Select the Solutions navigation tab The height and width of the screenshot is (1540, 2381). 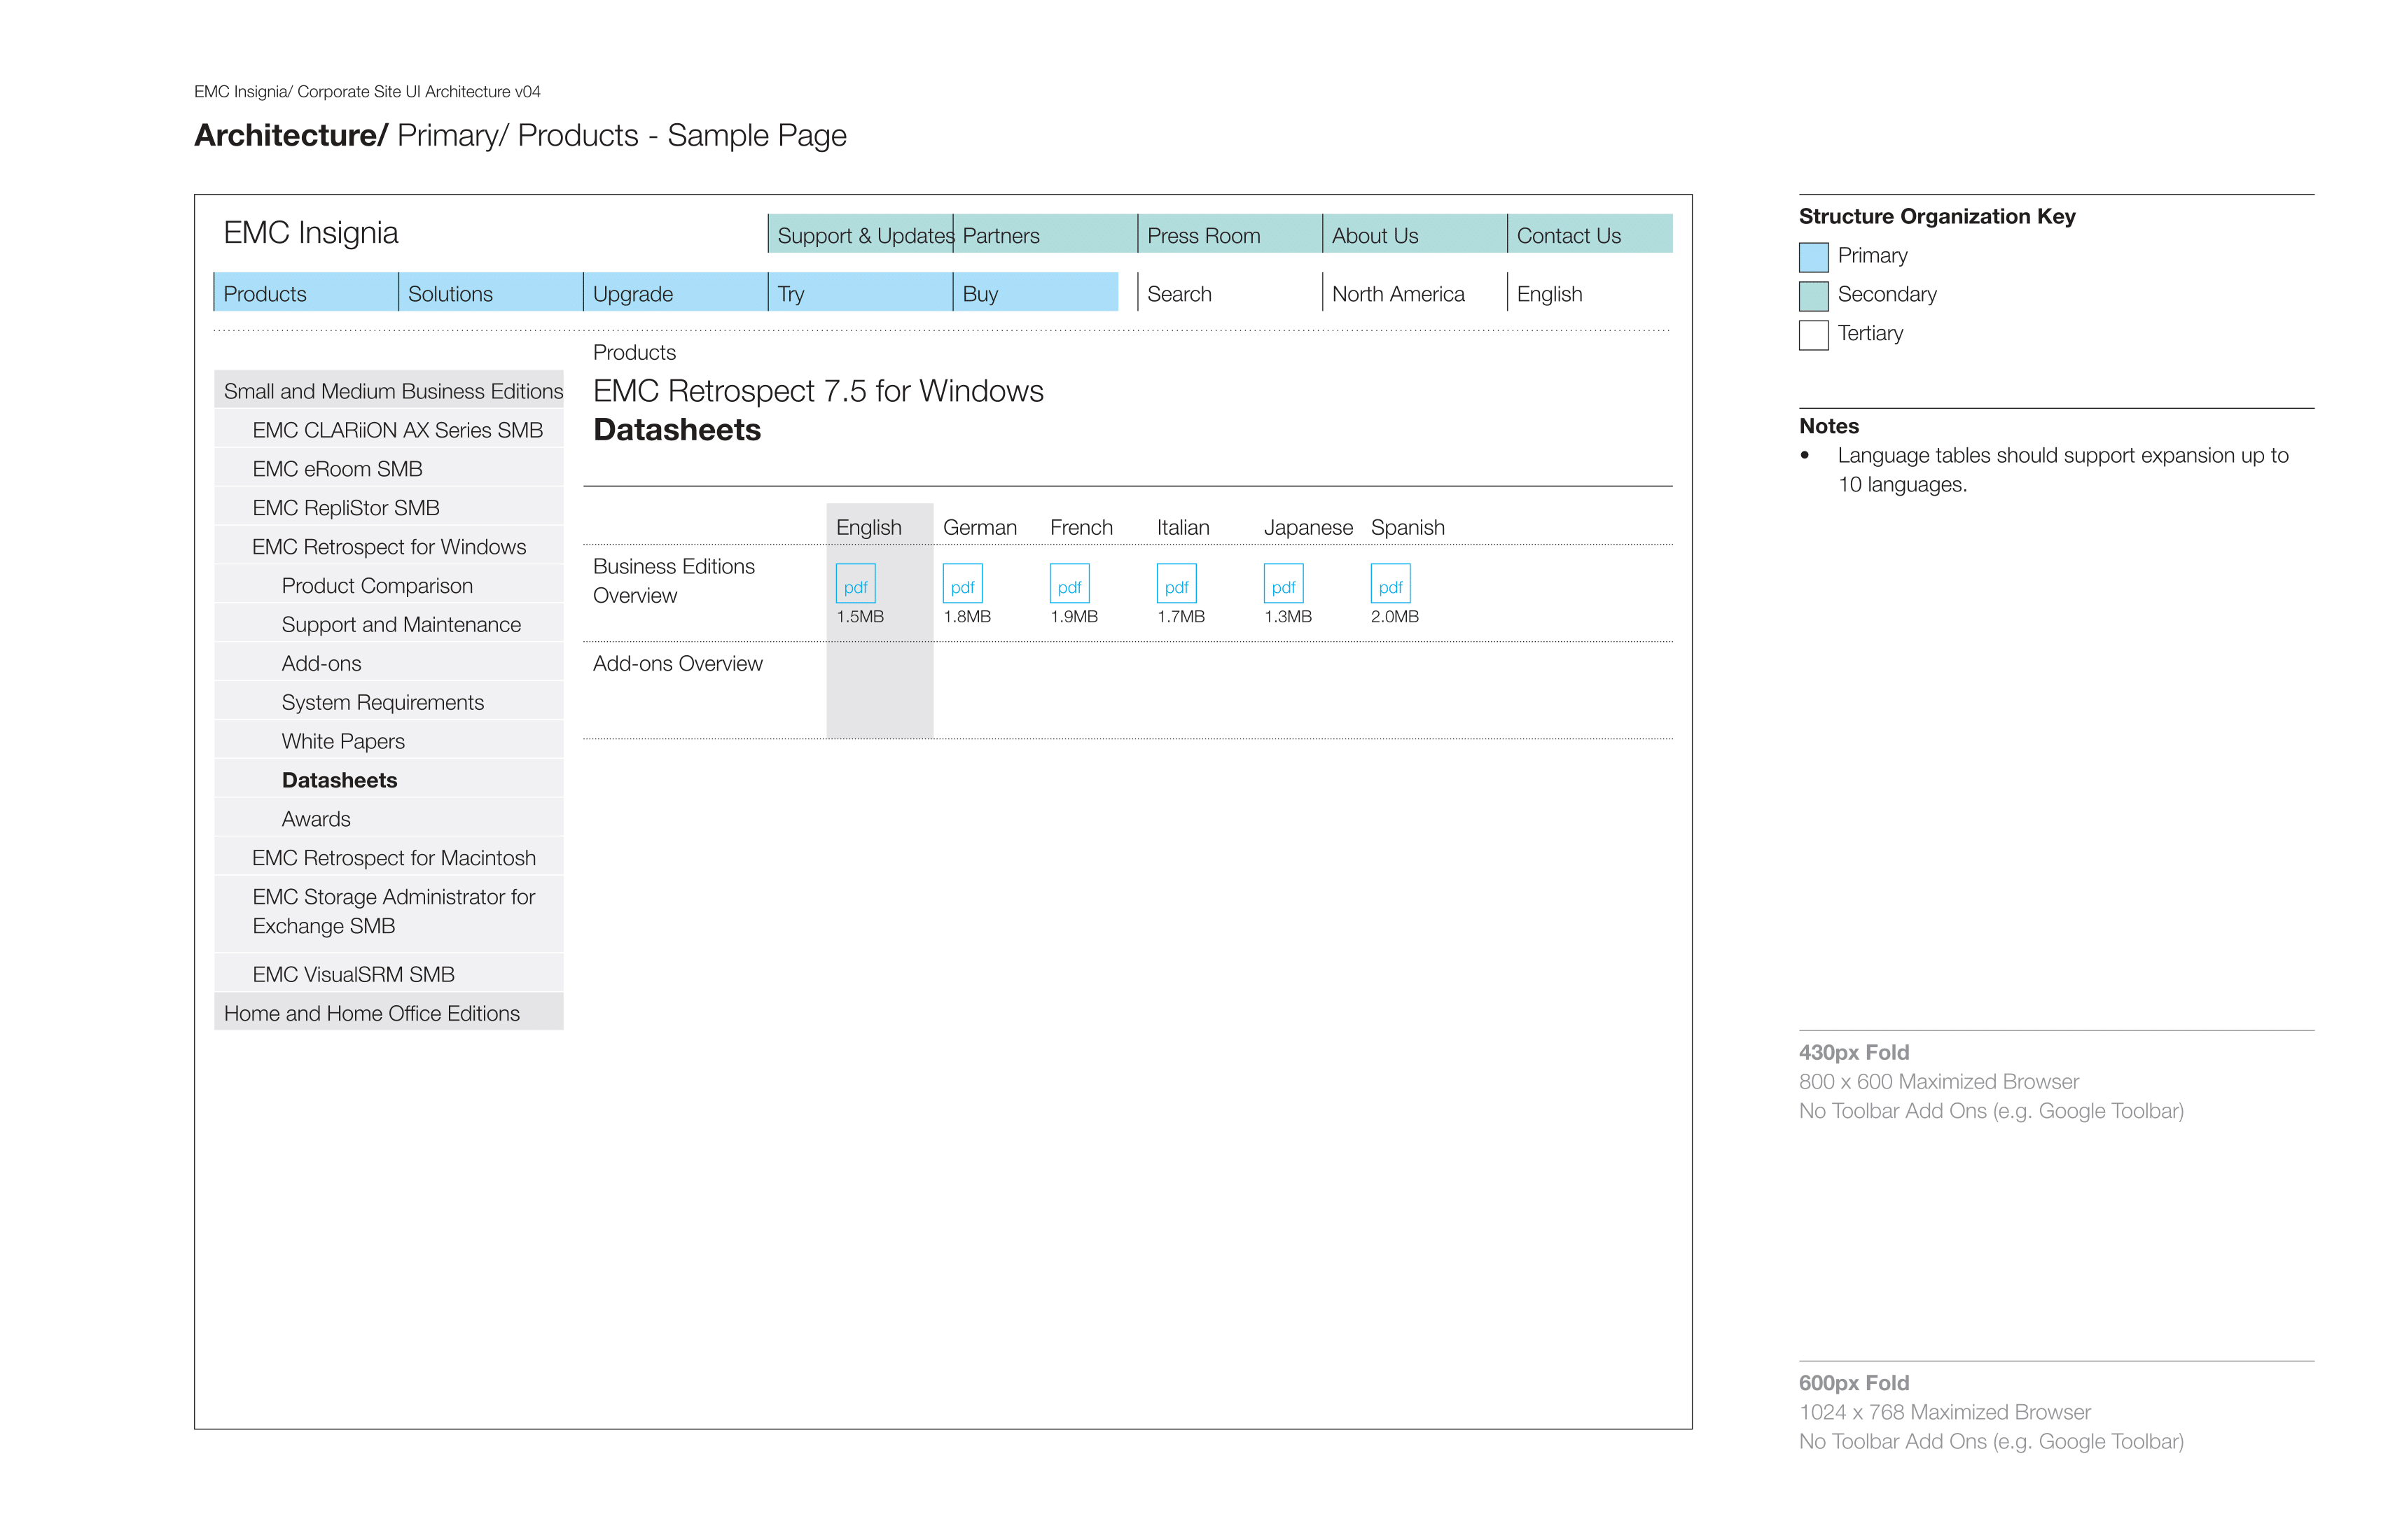(x=491, y=292)
